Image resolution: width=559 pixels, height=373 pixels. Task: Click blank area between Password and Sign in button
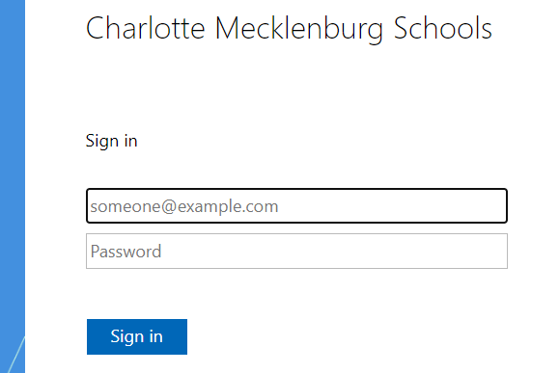tap(296, 294)
